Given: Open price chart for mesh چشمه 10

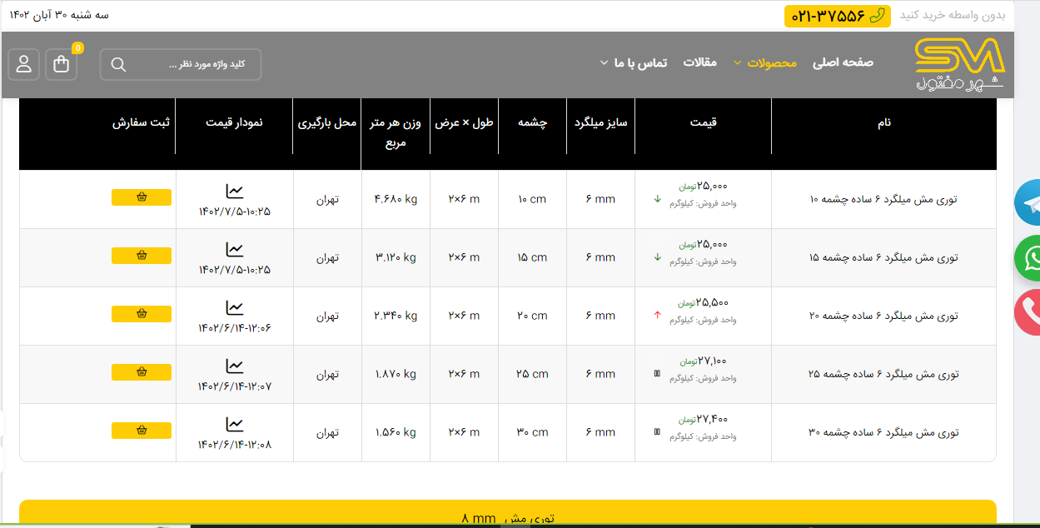Looking at the screenshot, I should pyautogui.click(x=235, y=192).
